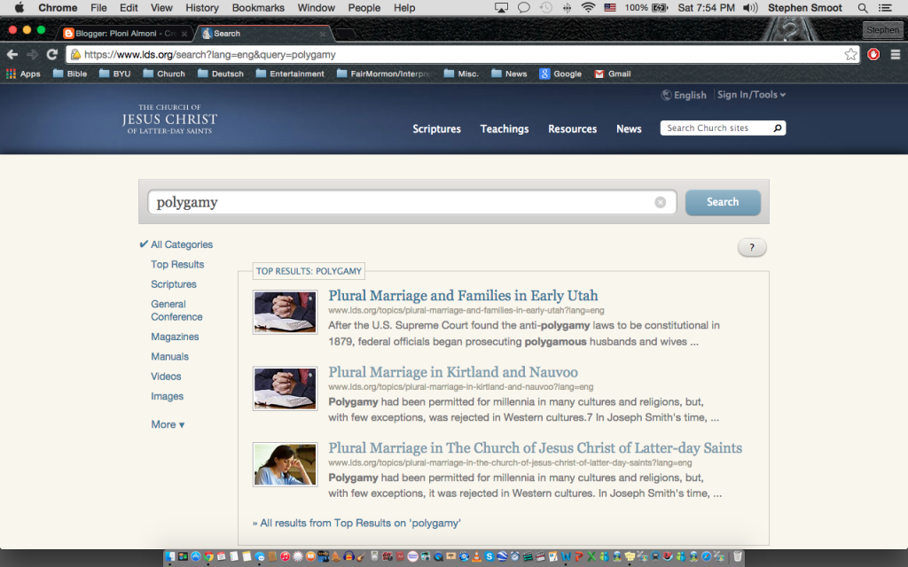Open the English language selector

(685, 95)
